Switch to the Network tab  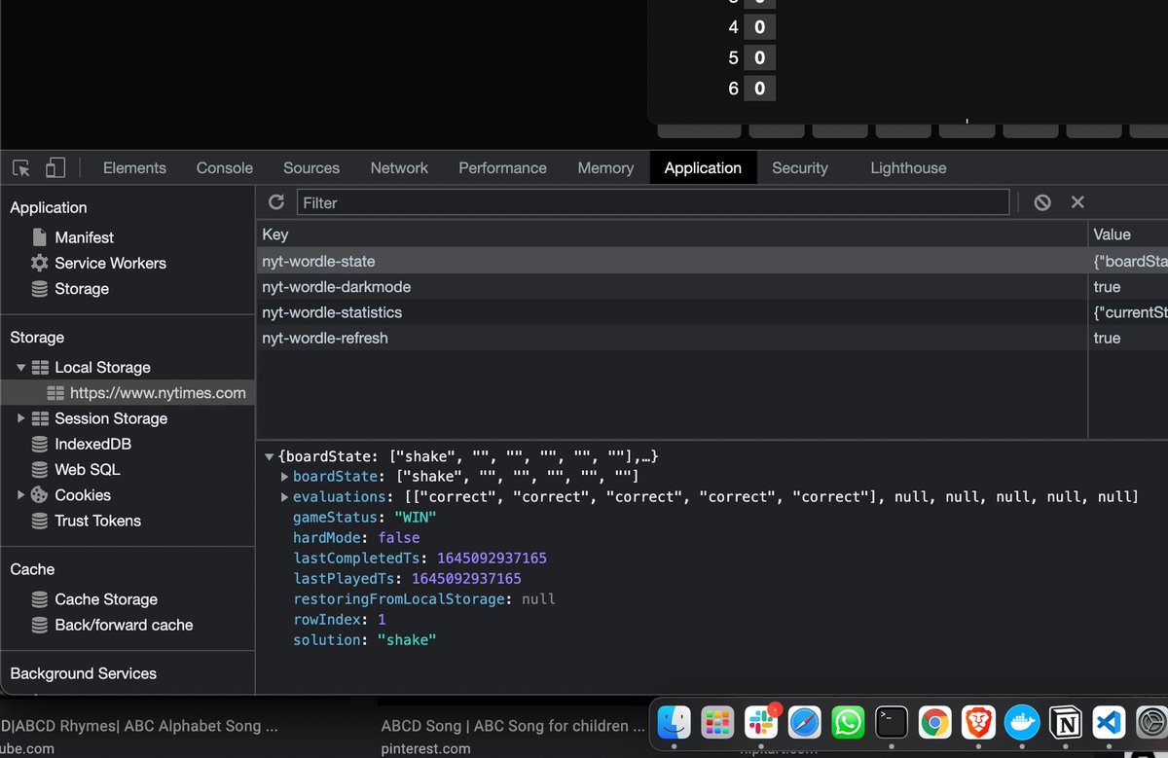399,168
